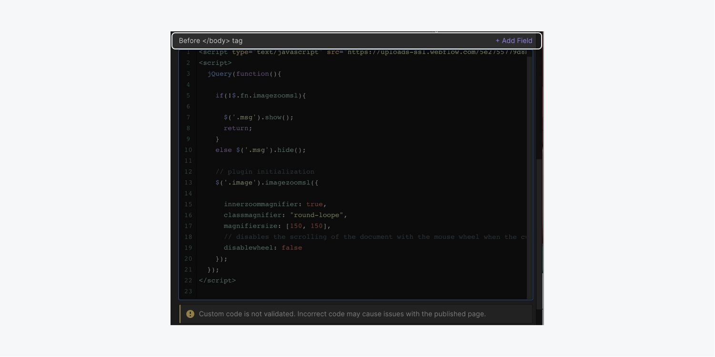The image size is (715, 357).
Task: Click line number 14 in gutter
Action: pyautogui.click(x=188, y=193)
